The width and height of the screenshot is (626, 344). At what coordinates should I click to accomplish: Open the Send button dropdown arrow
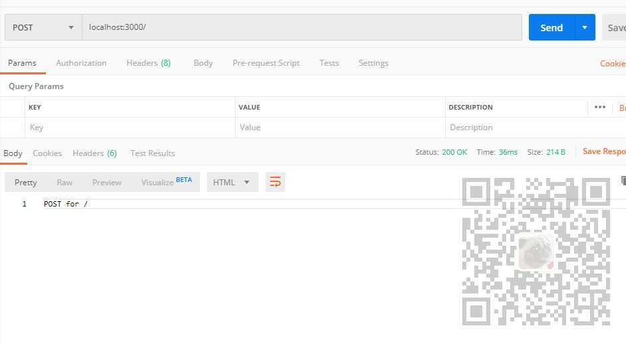pos(585,27)
